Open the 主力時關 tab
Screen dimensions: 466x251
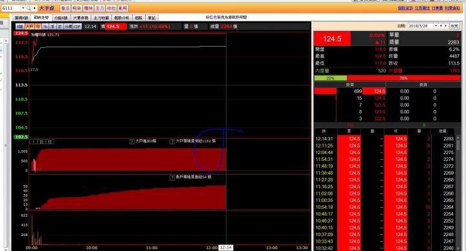102,18
